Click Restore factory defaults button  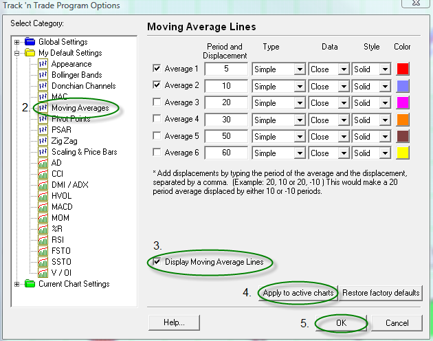click(x=381, y=293)
